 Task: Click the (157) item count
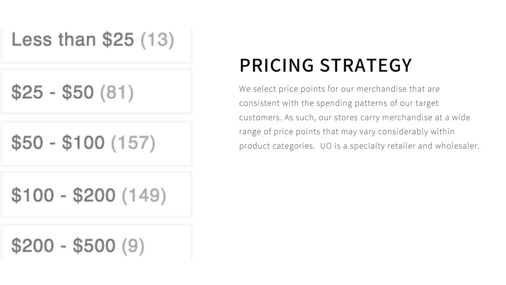pyautogui.click(x=133, y=143)
